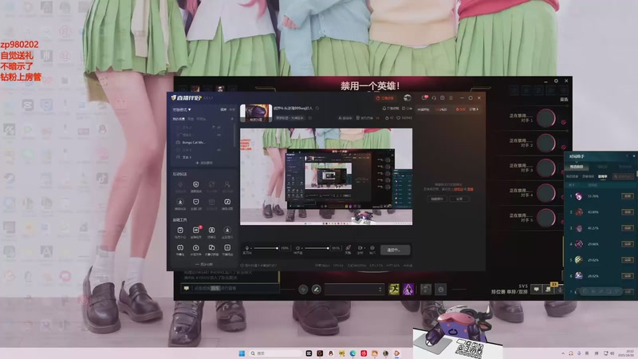This screenshot has width=638, height=359.
Task: Click opponent 5 ban slot circle
Action: click(546, 218)
